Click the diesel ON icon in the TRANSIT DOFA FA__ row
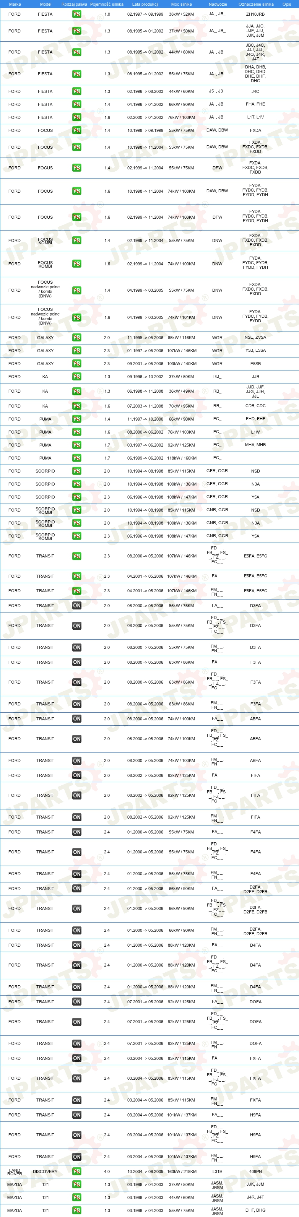Viewport: 299px width, 1217px height. point(76,1002)
